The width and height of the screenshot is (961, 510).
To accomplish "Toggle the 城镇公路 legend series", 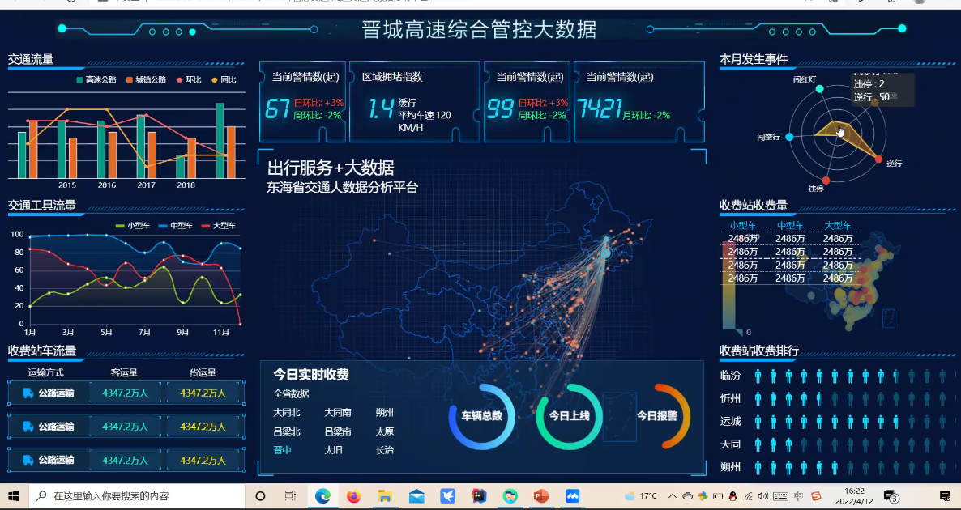I will (x=146, y=80).
